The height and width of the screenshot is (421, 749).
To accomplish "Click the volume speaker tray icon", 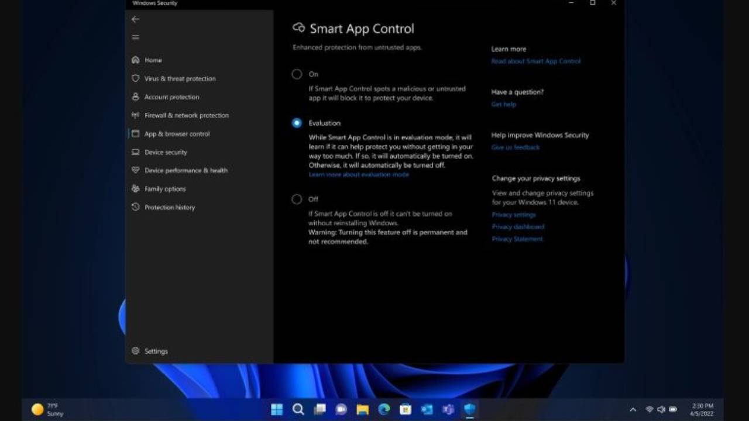I will (661, 409).
